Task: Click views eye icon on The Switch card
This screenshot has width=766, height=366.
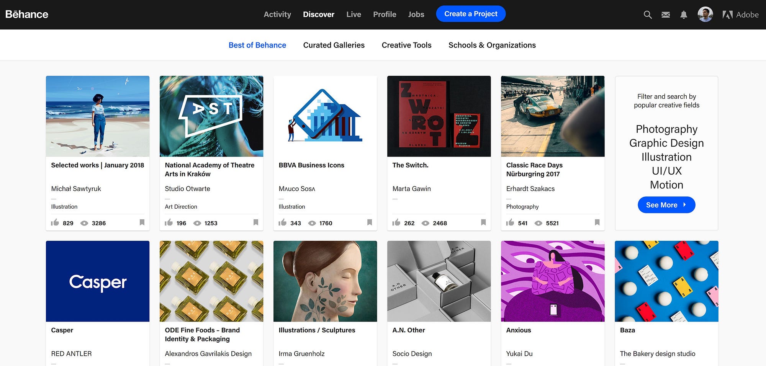Action: (426, 223)
